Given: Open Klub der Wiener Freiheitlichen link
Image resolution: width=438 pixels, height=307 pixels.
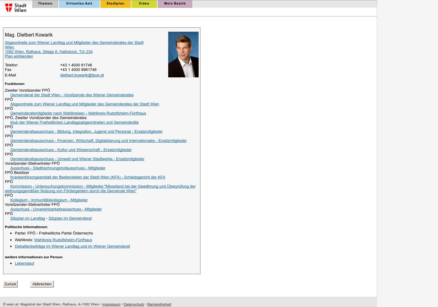Looking at the screenshot, I should pyautogui.click(x=75, y=122).
